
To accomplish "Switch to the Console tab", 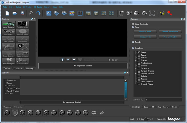I will click(7, 107).
